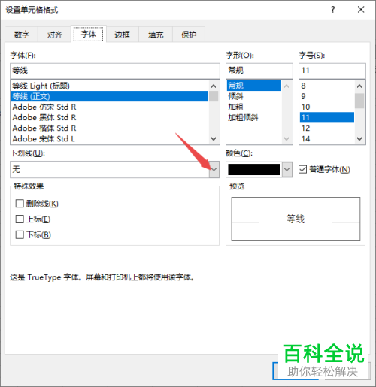Expand the 下划线 underline dropdown arrow
Image resolution: width=376 pixels, height=387 pixels.
214,170
